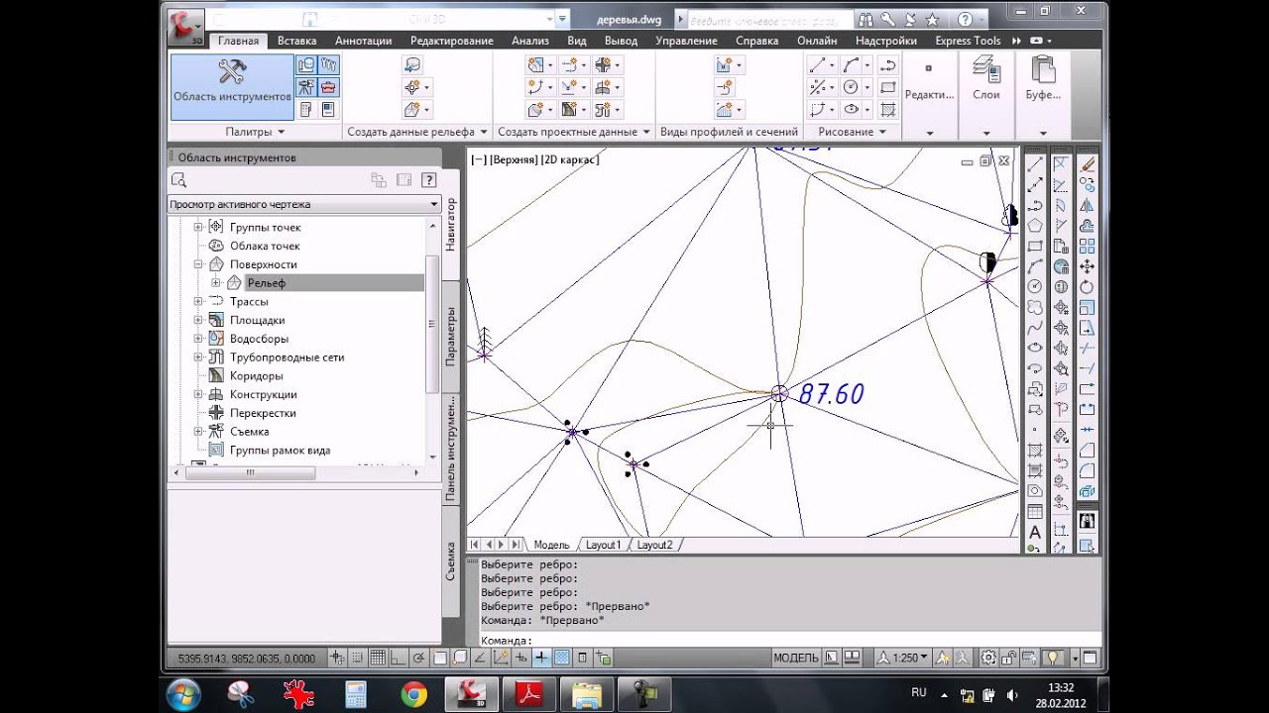Open the Express Tools ribbon tab
Viewport: 1269px width, 713px height.
[968, 41]
